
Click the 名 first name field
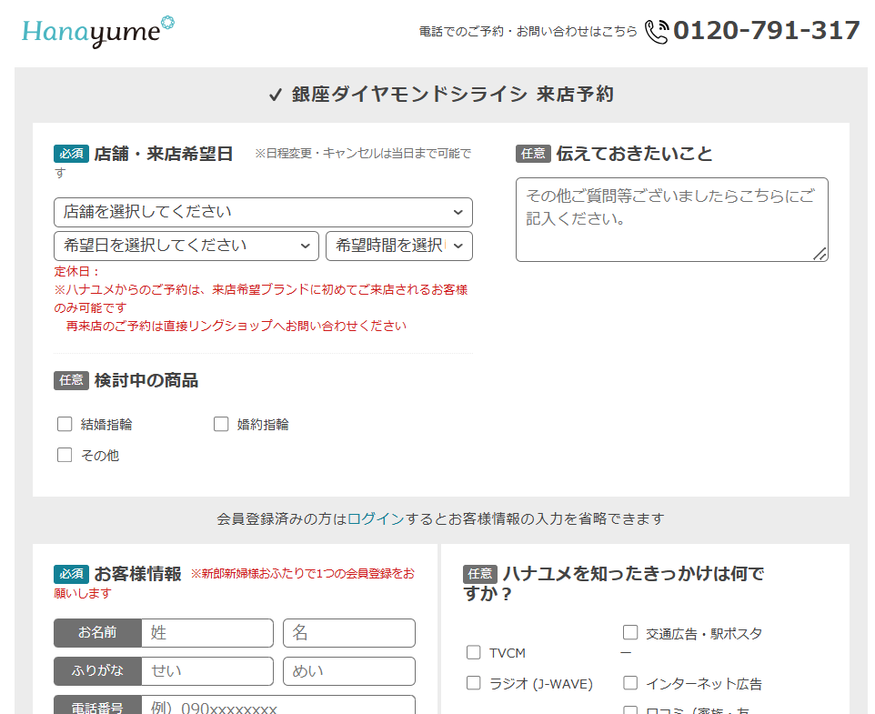tap(348, 633)
